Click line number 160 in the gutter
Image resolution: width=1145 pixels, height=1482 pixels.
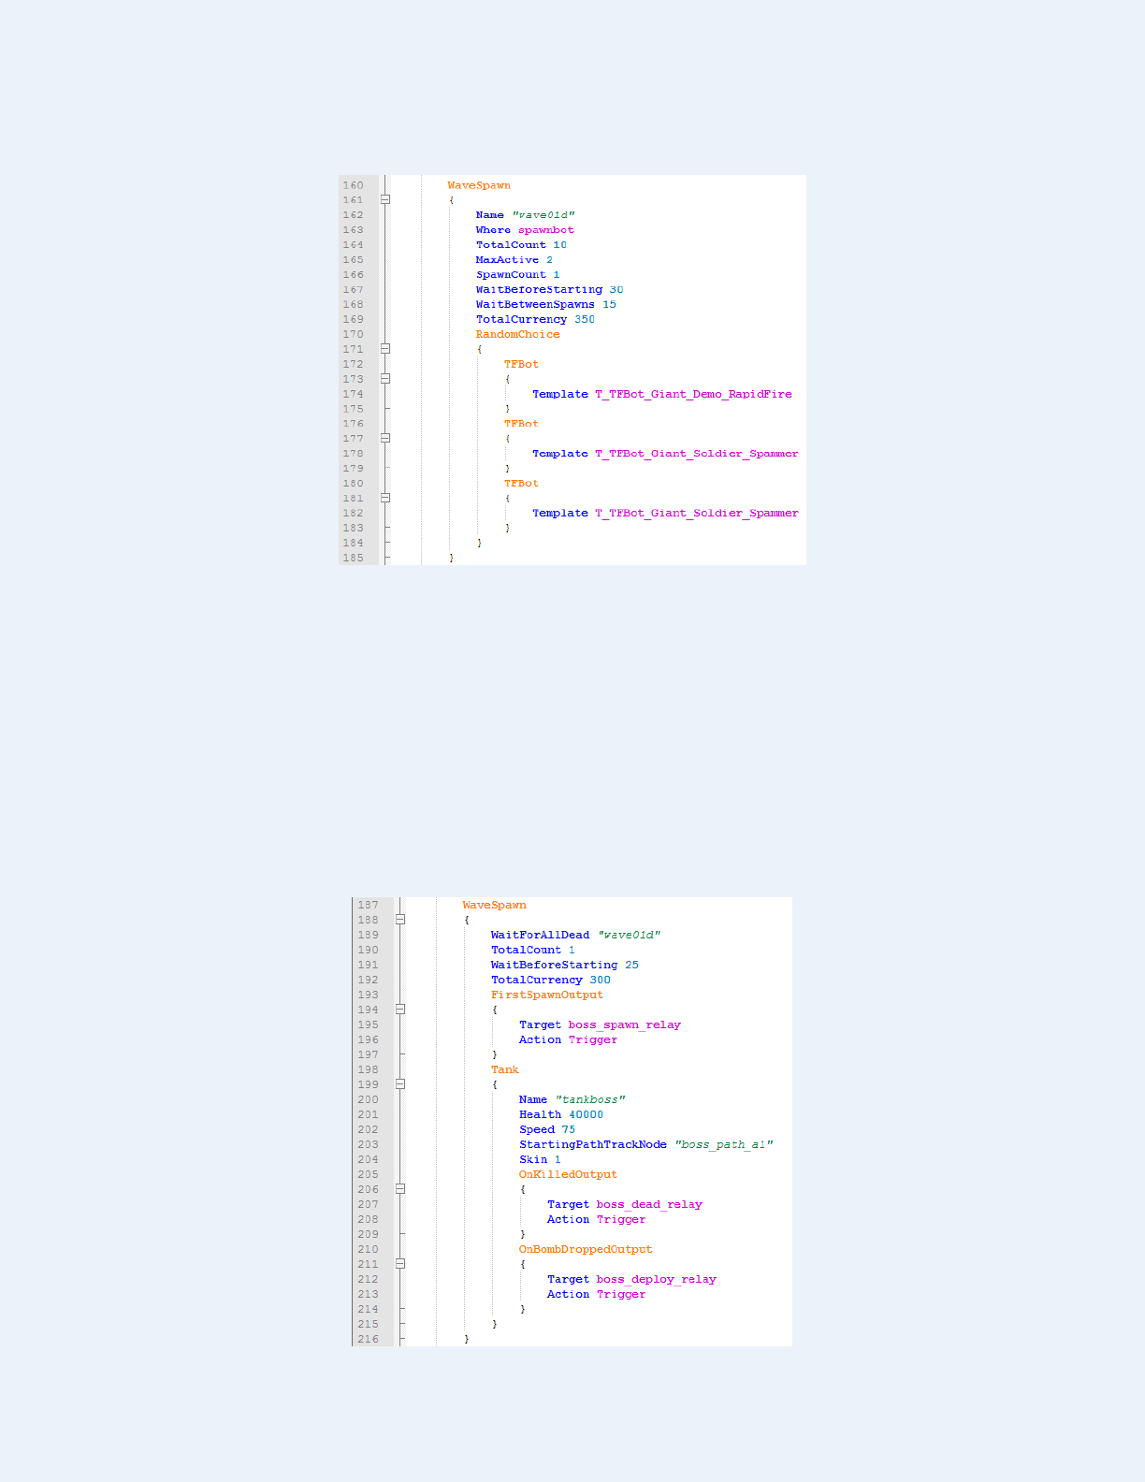coord(353,185)
